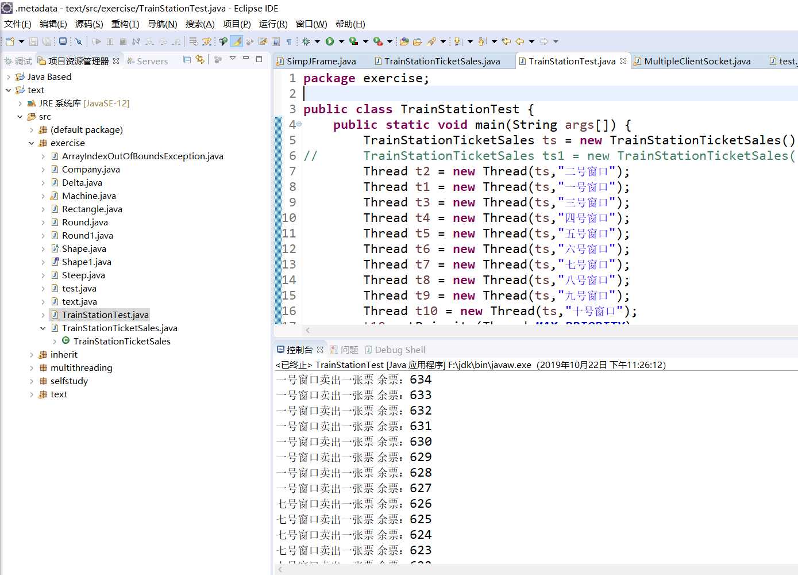This screenshot has height=575, width=798.
Task: Click the Terminate stop icon
Action: [x=123, y=41]
